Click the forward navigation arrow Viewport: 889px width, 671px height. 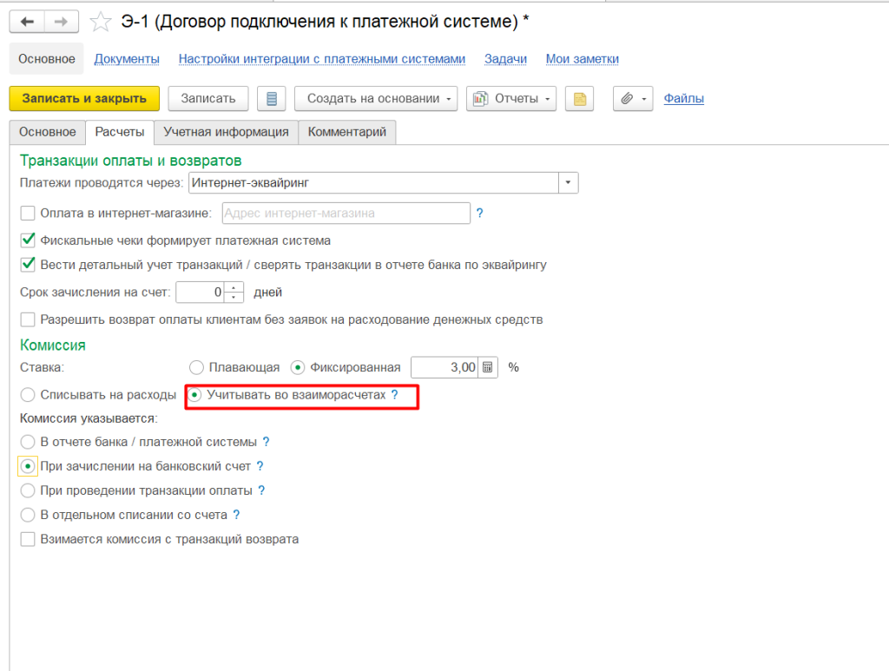61,22
